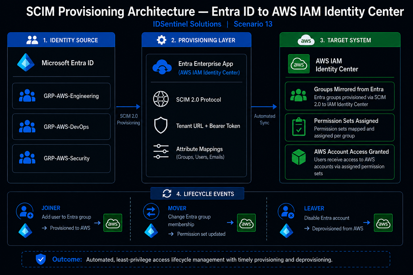Click the green Groups Mirrored people icon
Image resolution: width=413 pixels, height=275 pixels.
tap(298, 95)
